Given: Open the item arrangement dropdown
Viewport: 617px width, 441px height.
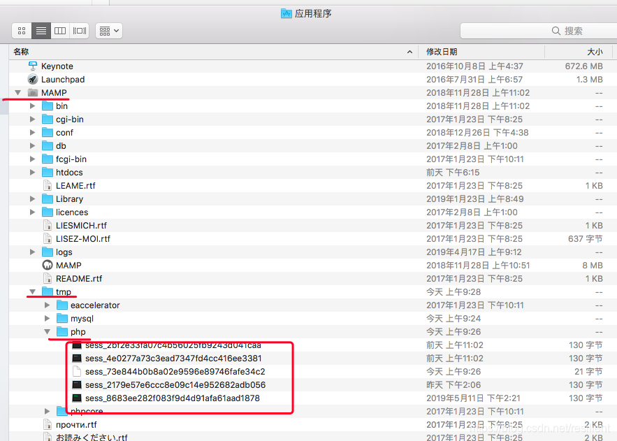Looking at the screenshot, I should 109,31.
